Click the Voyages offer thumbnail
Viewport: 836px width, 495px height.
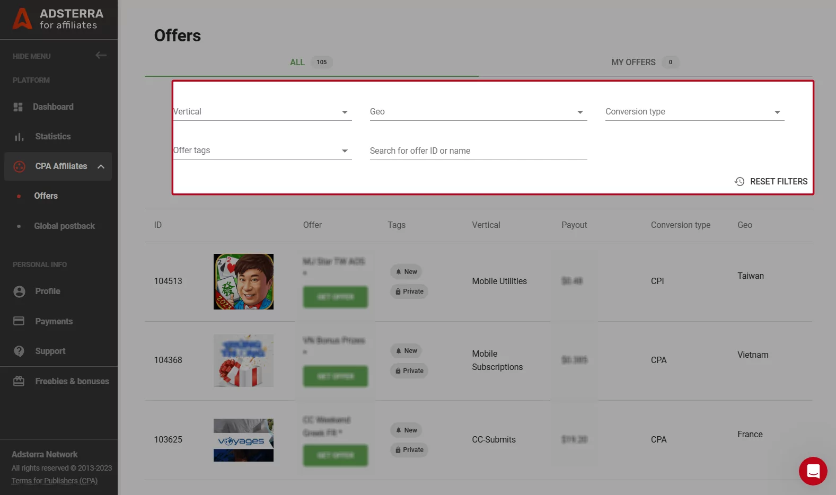click(x=243, y=440)
